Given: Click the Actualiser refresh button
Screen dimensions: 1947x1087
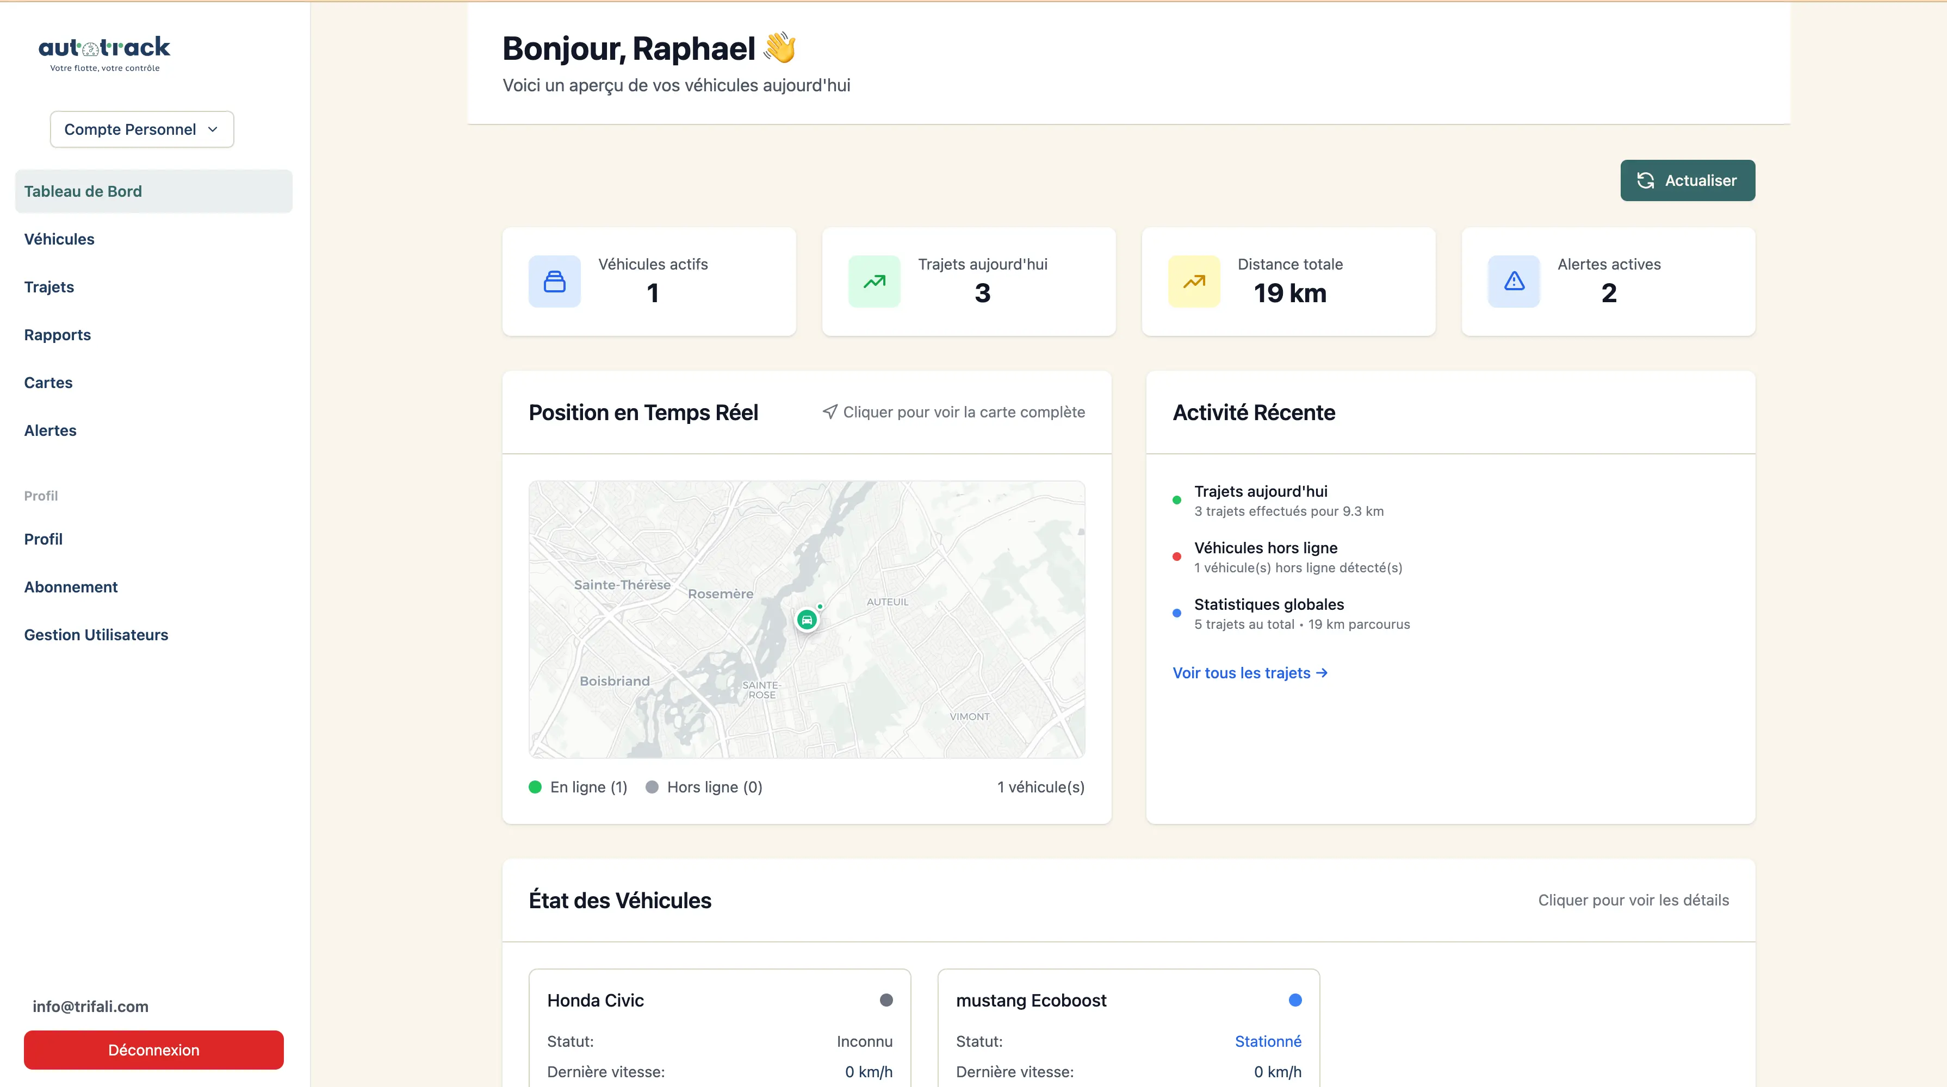Looking at the screenshot, I should 1687,180.
